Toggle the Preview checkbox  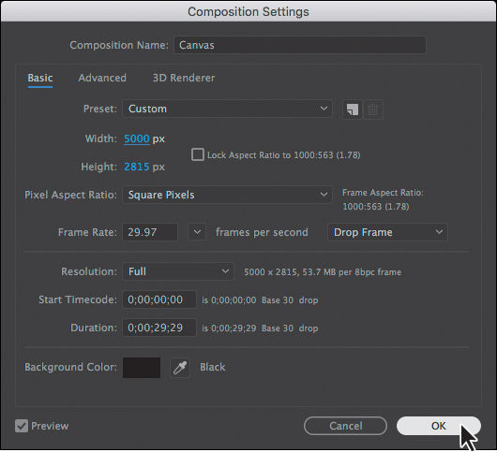(22, 426)
